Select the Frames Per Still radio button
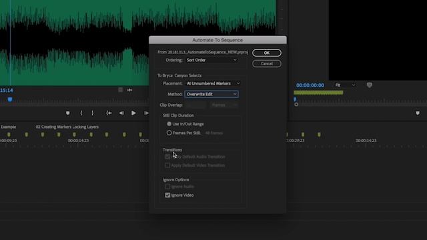Image resolution: width=427 pixels, height=240 pixels. pyautogui.click(x=169, y=133)
